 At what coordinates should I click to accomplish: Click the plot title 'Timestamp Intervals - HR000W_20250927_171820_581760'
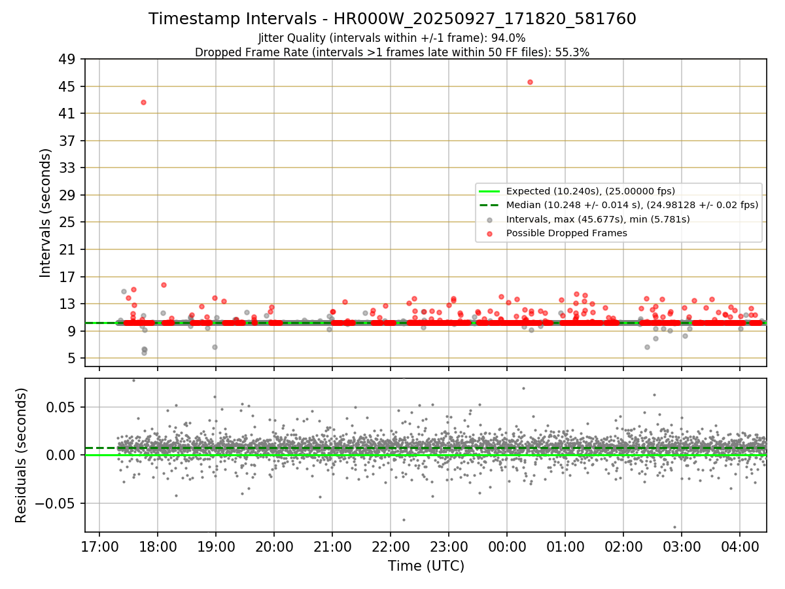coord(392,19)
